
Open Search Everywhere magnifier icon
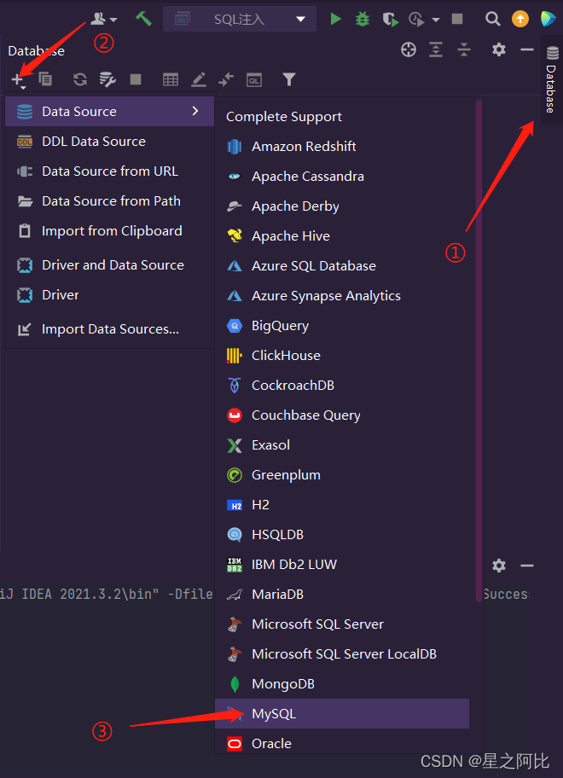(x=492, y=19)
